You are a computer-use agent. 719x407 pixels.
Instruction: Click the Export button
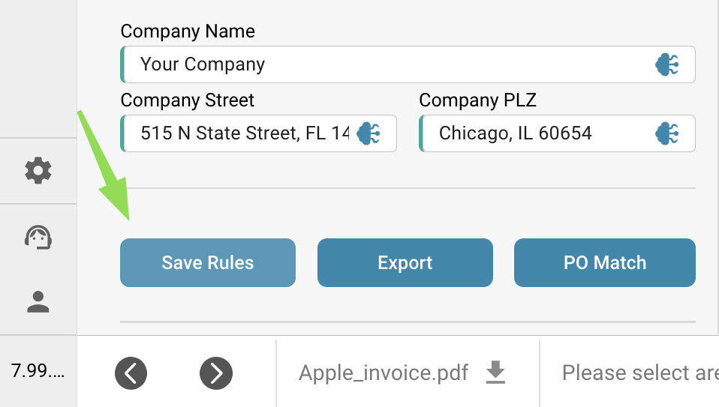coord(405,262)
